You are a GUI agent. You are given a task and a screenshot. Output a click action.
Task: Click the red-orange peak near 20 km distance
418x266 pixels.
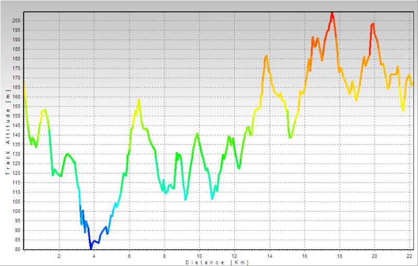[373, 24]
